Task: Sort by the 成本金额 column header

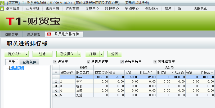Action: click(101, 72)
